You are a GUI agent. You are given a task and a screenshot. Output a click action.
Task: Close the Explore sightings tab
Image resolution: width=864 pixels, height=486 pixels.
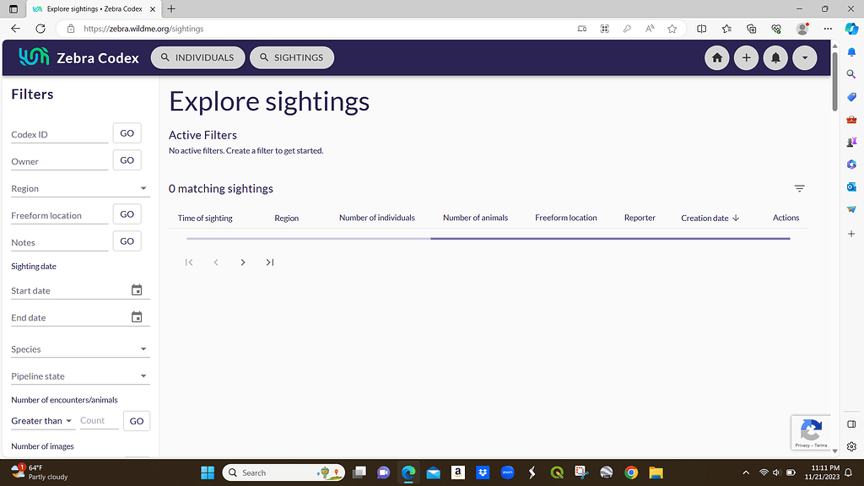(x=153, y=8)
